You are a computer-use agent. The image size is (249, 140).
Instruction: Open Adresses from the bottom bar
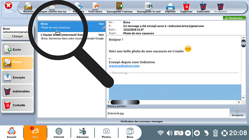point(82,133)
